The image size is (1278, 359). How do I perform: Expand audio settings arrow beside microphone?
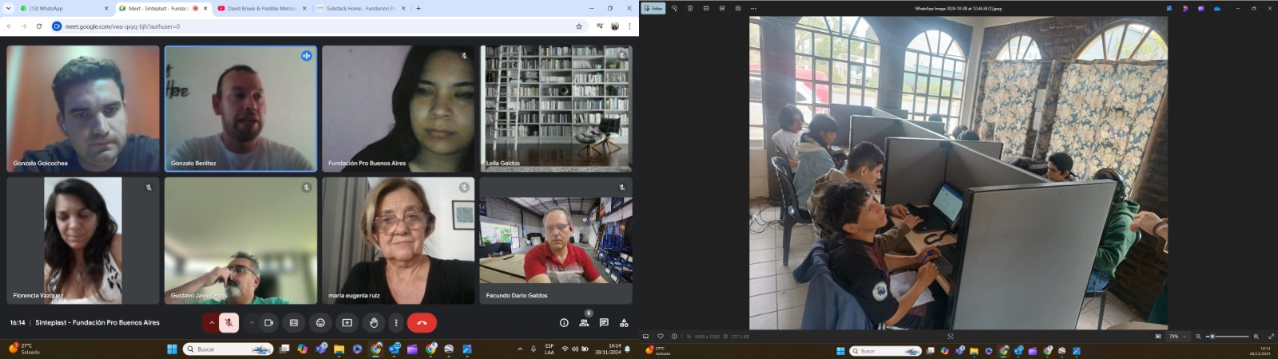click(212, 323)
